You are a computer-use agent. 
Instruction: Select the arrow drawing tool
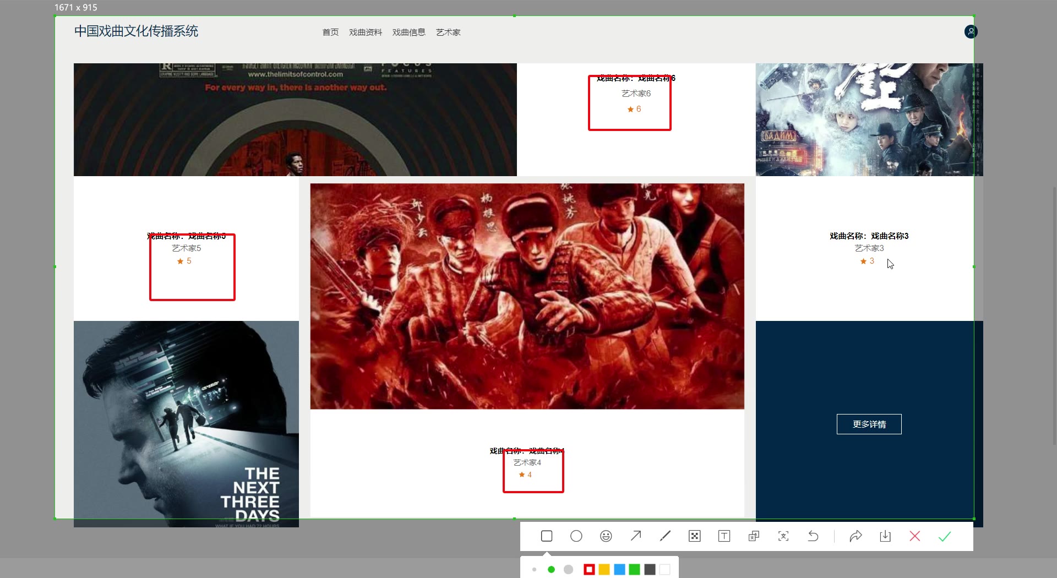636,536
